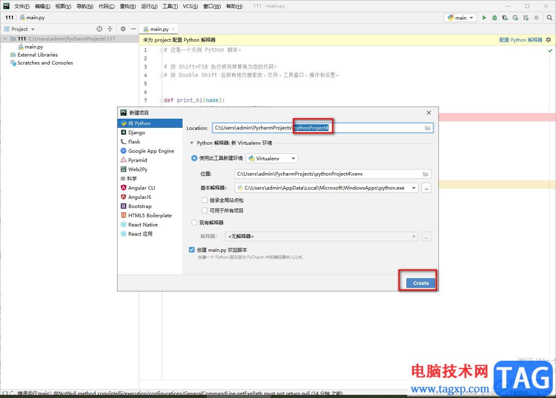Click the Debug bug icon
The width and height of the screenshot is (556, 398).
495,18
